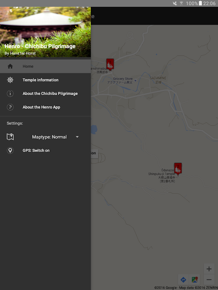Tap the GPS location pin icon
This screenshot has height=290, width=218.
tap(10, 150)
